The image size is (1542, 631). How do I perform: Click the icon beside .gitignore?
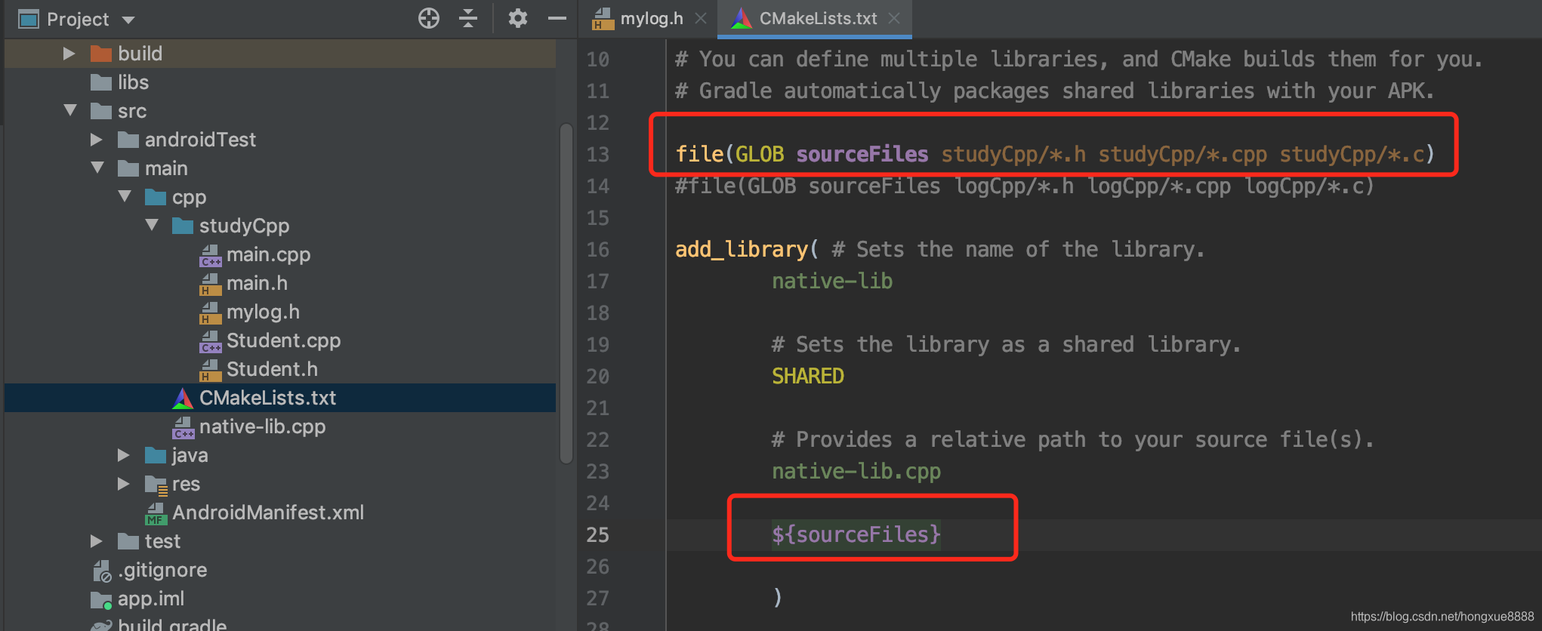pyautogui.click(x=101, y=571)
